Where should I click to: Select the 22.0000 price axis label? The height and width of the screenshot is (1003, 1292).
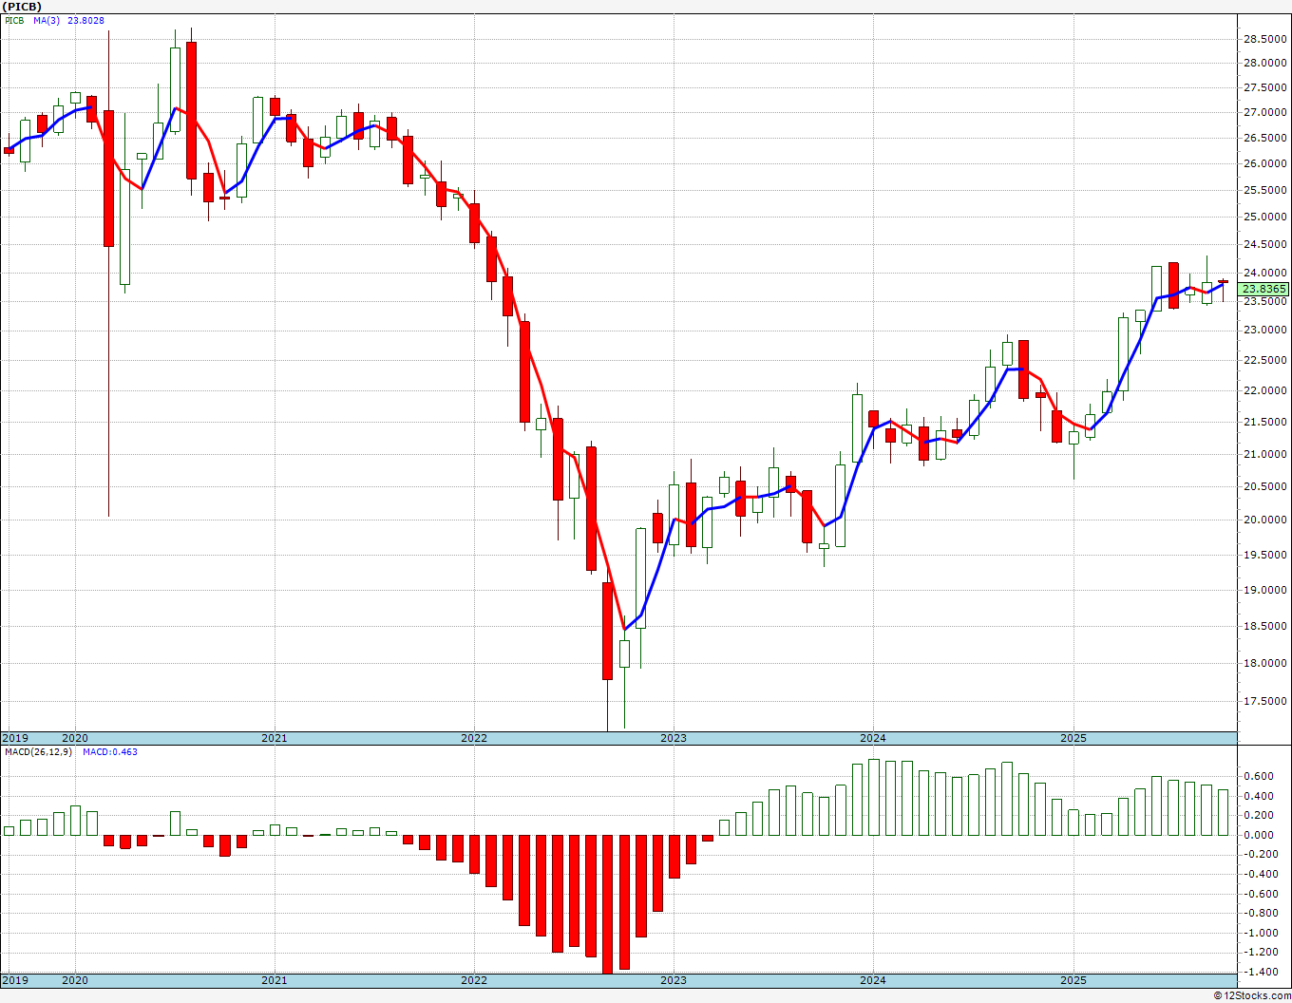[1264, 390]
